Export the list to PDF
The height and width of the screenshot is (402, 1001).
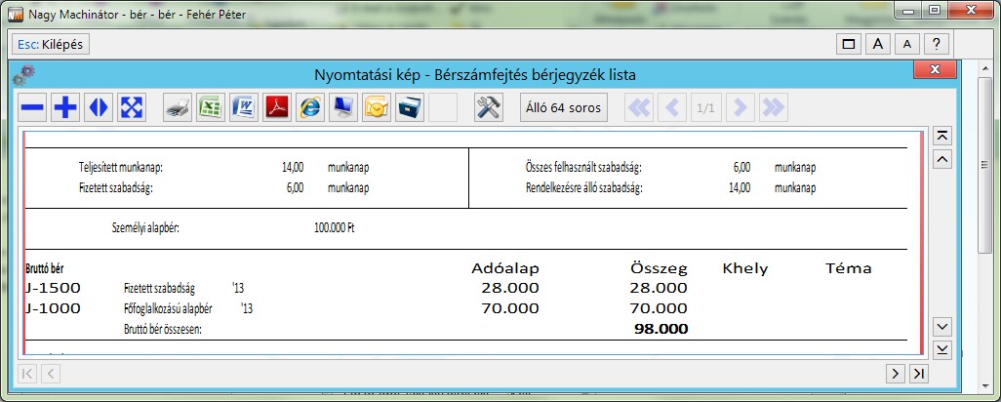277,108
